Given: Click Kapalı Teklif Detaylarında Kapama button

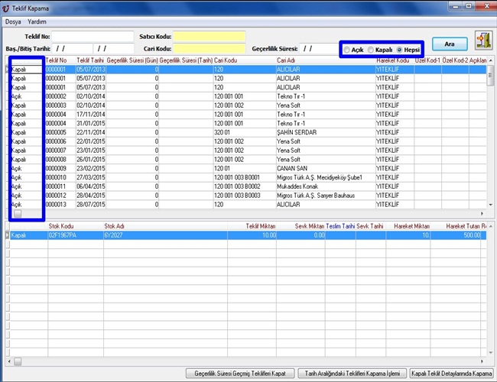Looking at the screenshot, I should click(x=452, y=374).
